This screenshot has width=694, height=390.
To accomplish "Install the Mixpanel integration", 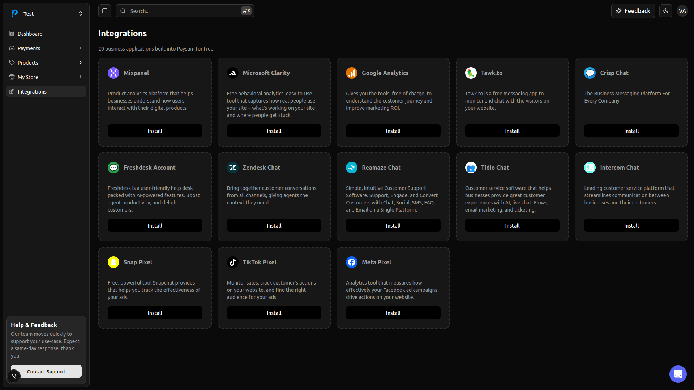I will coord(155,131).
